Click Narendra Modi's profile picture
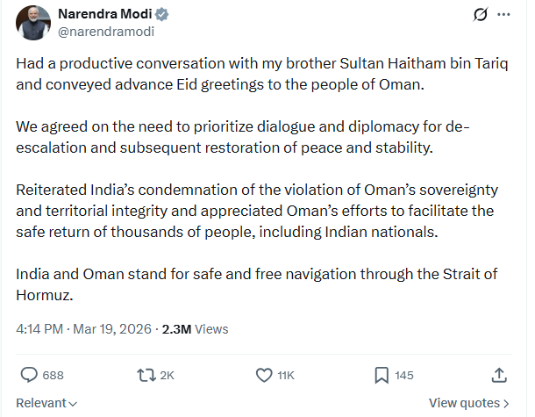This screenshot has height=417, width=535. [x=32, y=23]
